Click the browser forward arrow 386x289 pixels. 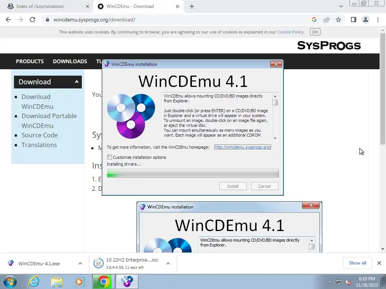click(x=20, y=20)
